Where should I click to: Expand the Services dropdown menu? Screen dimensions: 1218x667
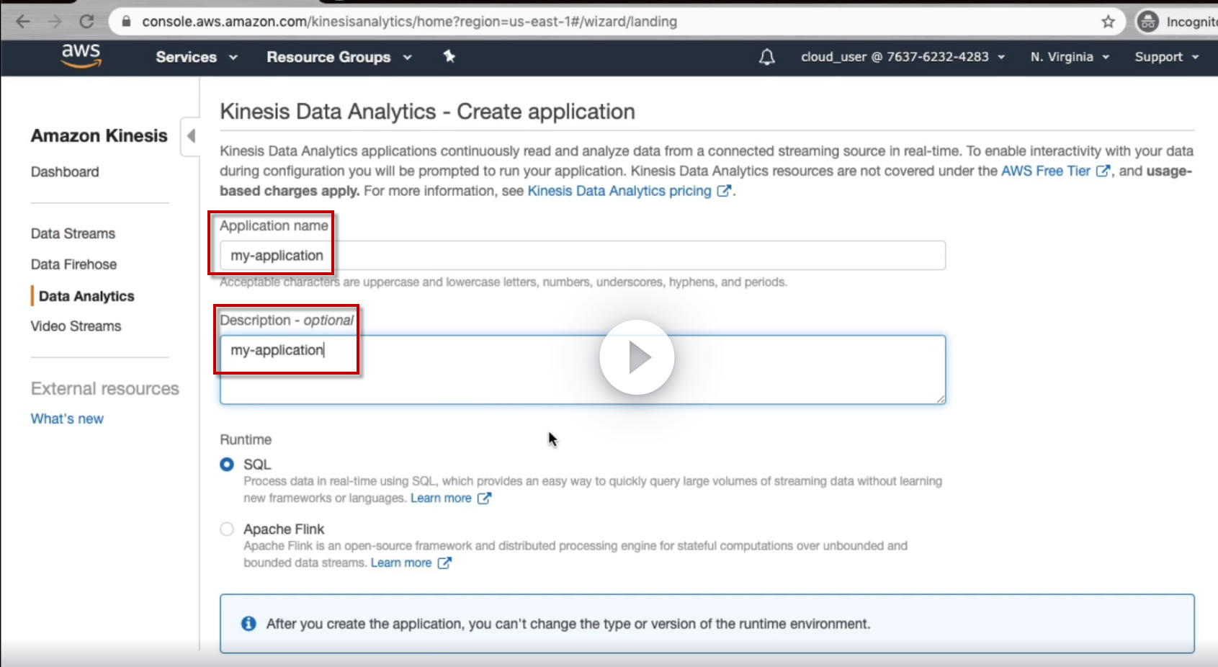pyautogui.click(x=196, y=57)
